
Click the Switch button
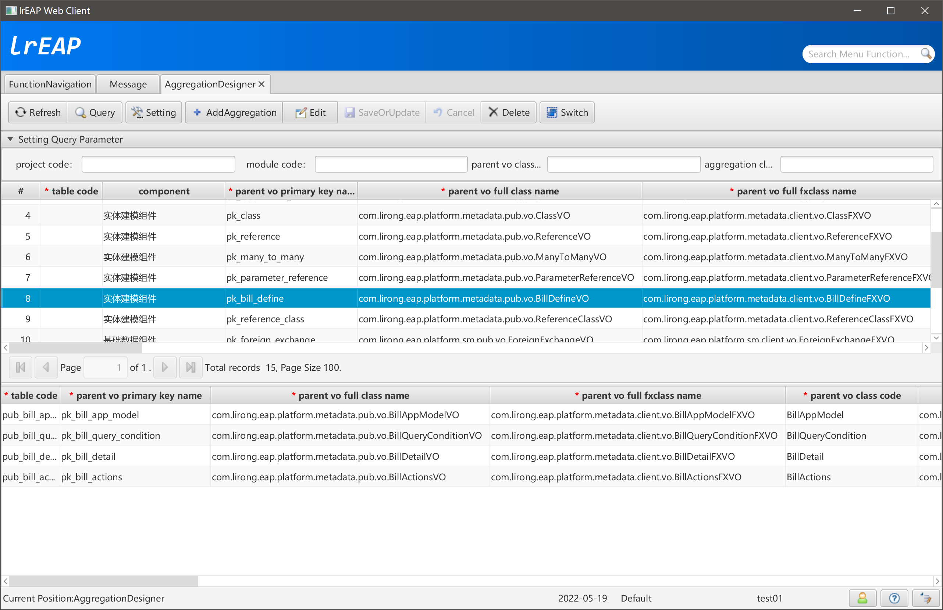pos(567,112)
